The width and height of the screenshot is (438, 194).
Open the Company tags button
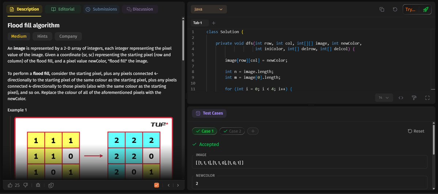click(68, 36)
